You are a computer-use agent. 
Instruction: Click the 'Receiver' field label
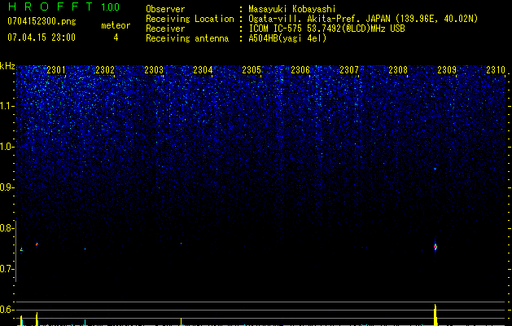pos(165,29)
